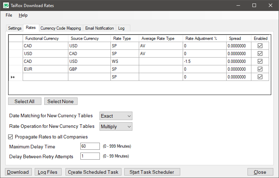Image resolution: width=279 pixels, height=178 pixels.
Task: Click the new row marker in the row header
Action: pyautogui.click(x=16, y=77)
